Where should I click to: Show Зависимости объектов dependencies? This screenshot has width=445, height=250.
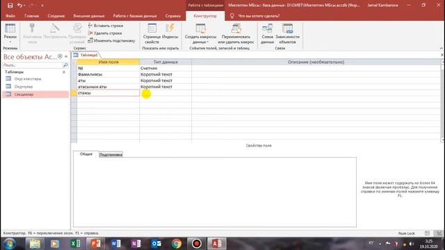click(287, 33)
